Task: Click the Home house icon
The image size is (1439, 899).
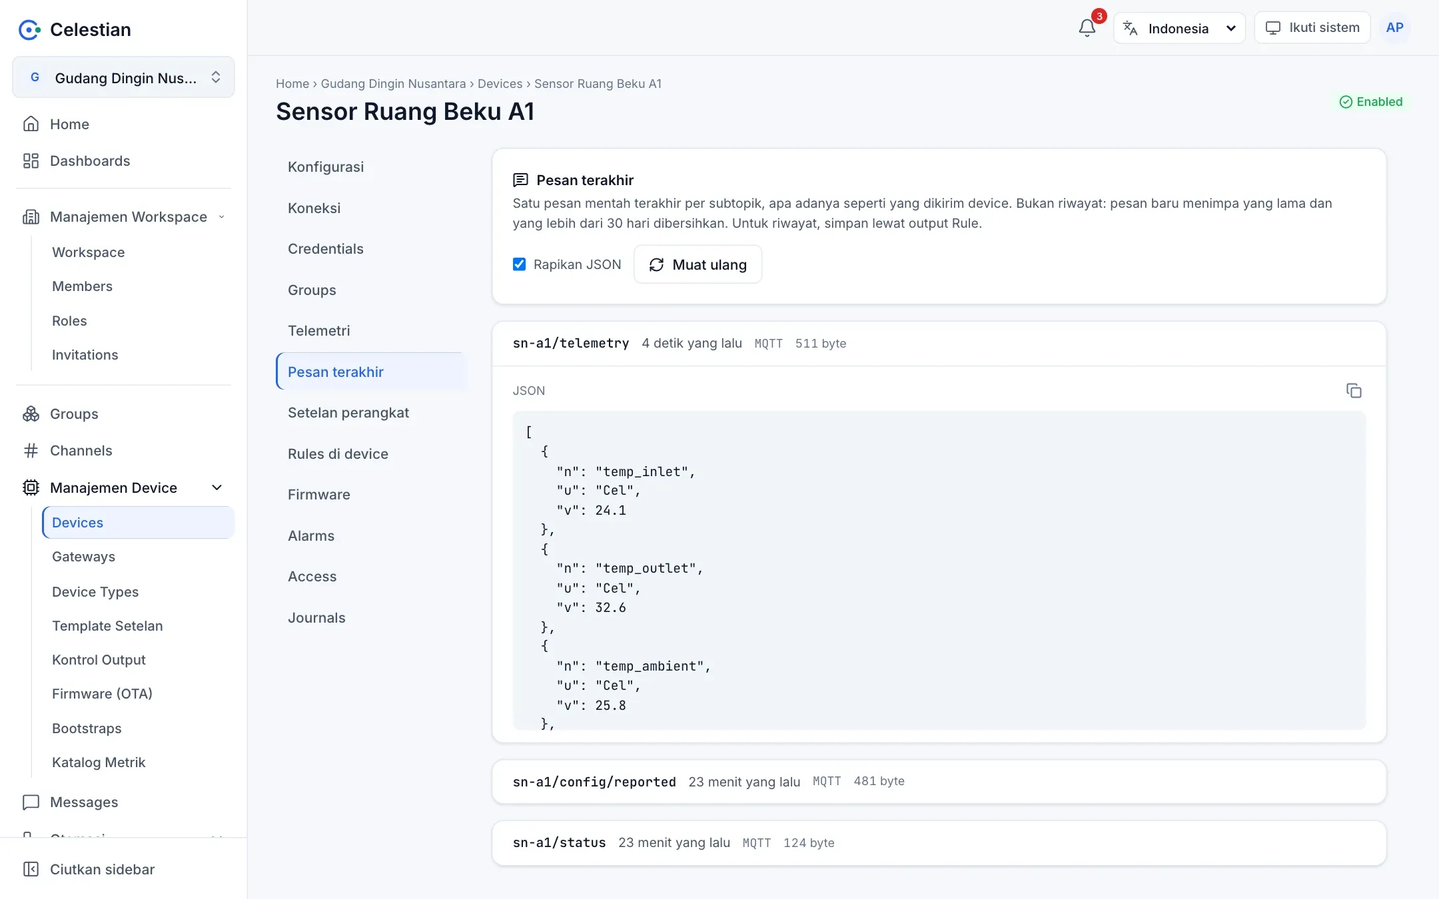Action: pyautogui.click(x=31, y=124)
